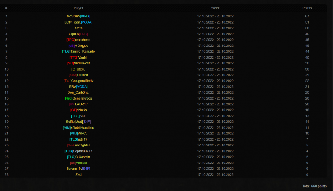Open [OT]deku player link

pos(78,69)
